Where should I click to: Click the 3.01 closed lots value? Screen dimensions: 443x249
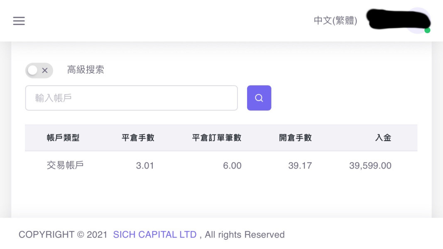(x=145, y=166)
